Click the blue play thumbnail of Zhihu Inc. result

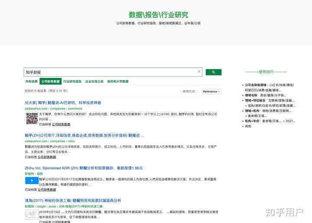[32, 181]
